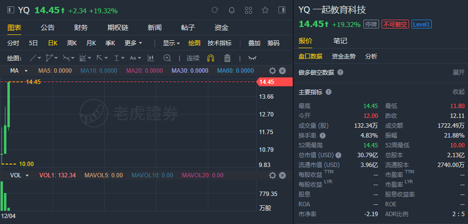
Task: Select the line drawing tool
Action: (x=33, y=58)
